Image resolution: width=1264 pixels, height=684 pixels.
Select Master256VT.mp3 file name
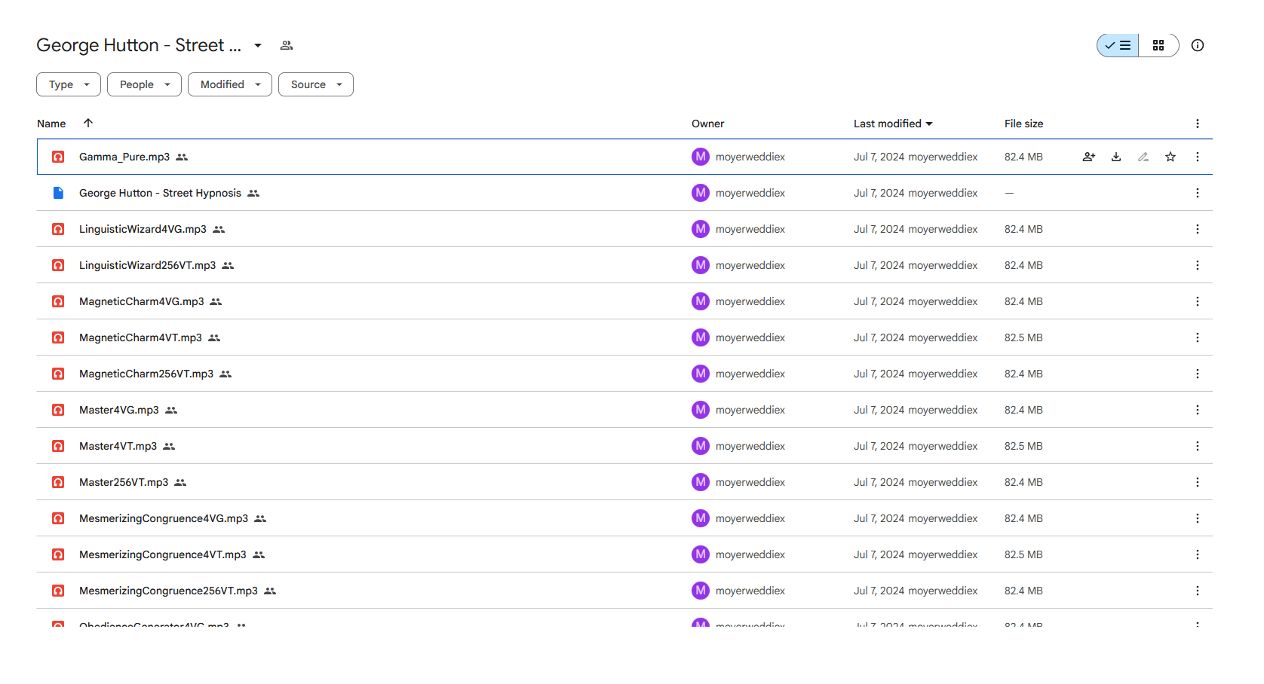click(124, 482)
